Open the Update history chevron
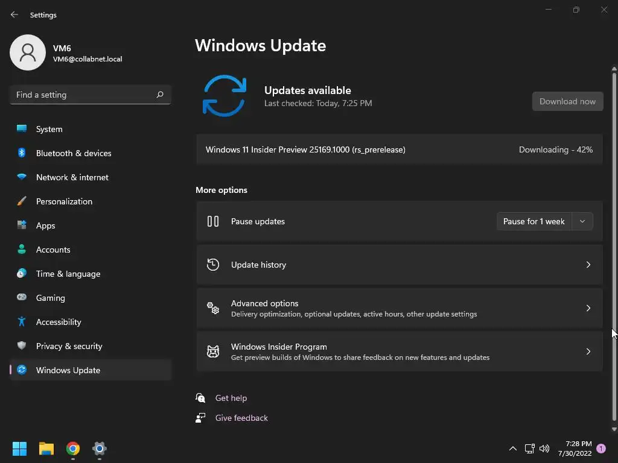The height and width of the screenshot is (463, 618). pyautogui.click(x=588, y=265)
